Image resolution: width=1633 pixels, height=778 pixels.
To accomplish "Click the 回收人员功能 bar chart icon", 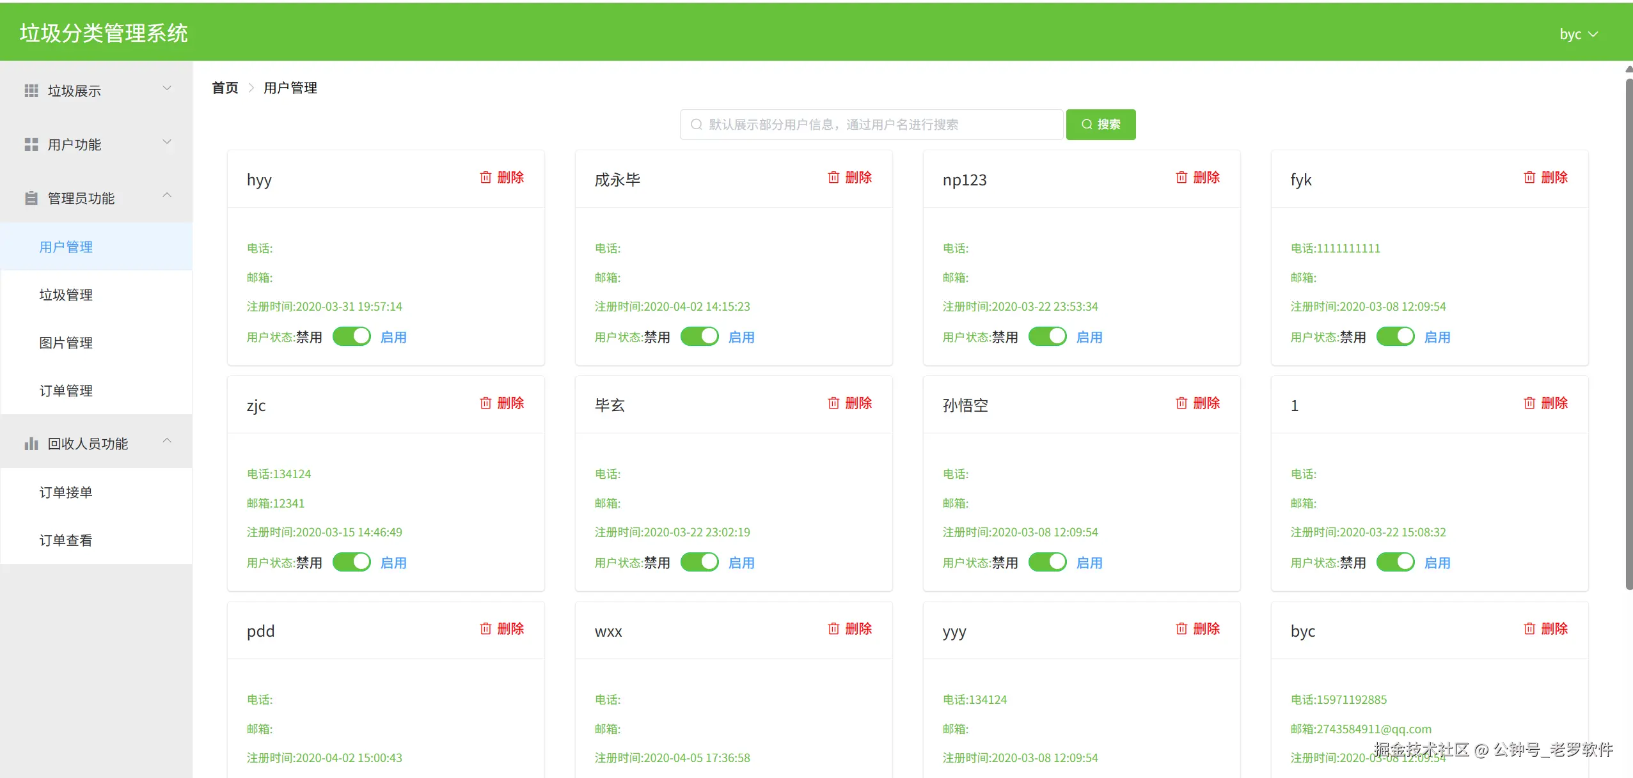I will coord(31,444).
